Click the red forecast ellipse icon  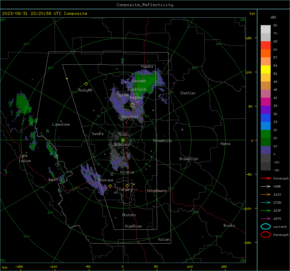266,235
